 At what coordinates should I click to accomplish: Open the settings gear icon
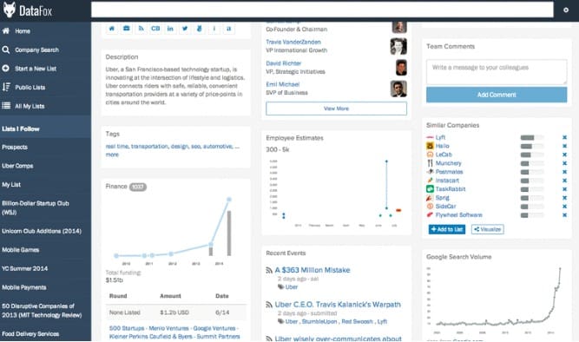pos(566,10)
